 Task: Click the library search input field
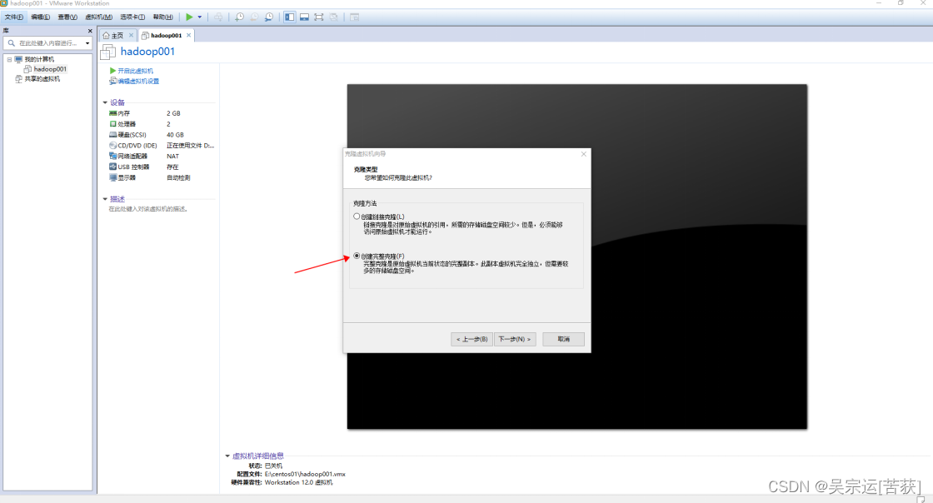47,42
